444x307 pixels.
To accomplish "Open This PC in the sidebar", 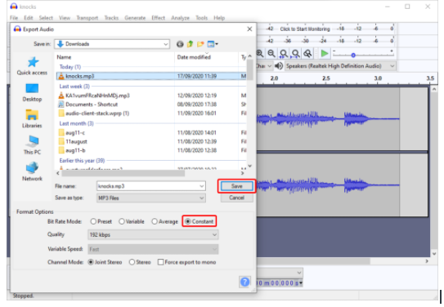I will (32, 145).
